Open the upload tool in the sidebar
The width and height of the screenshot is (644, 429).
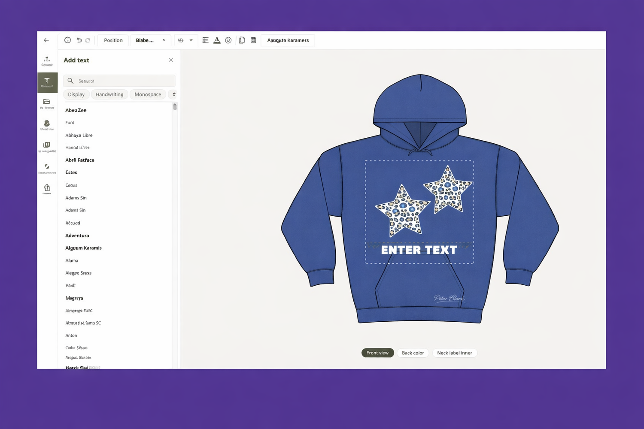click(x=47, y=61)
